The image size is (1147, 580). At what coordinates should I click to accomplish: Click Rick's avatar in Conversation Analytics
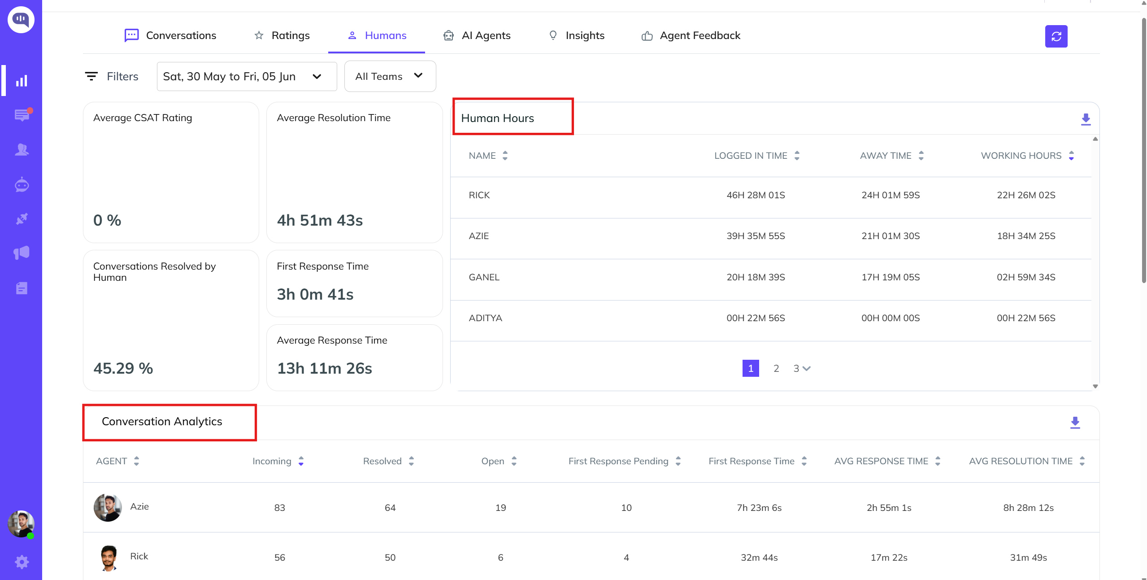[x=108, y=557]
